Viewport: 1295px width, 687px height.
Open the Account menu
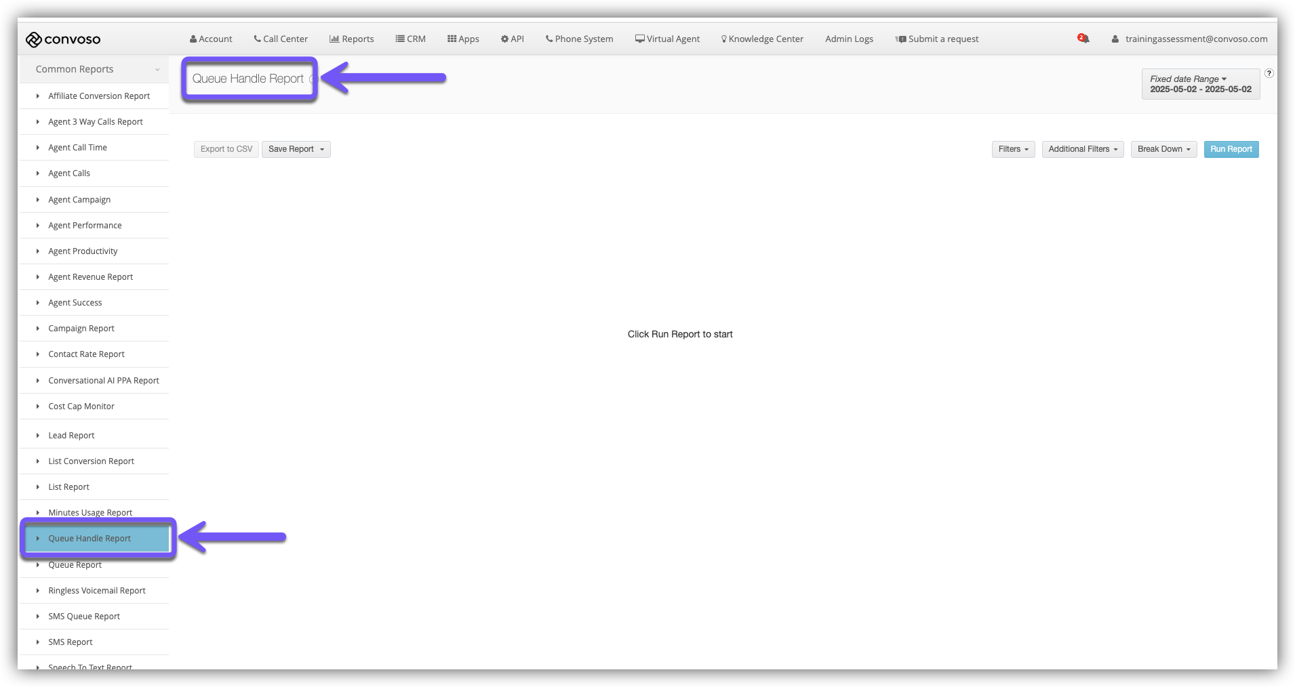point(210,39)
